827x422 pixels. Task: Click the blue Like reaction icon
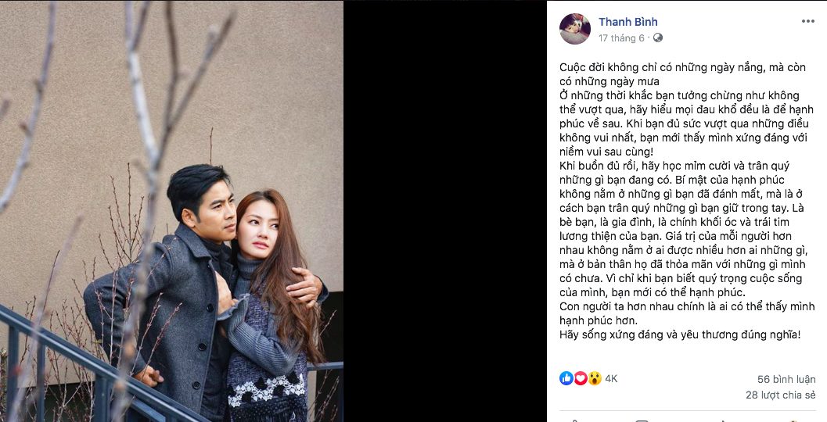pos(566,378)
